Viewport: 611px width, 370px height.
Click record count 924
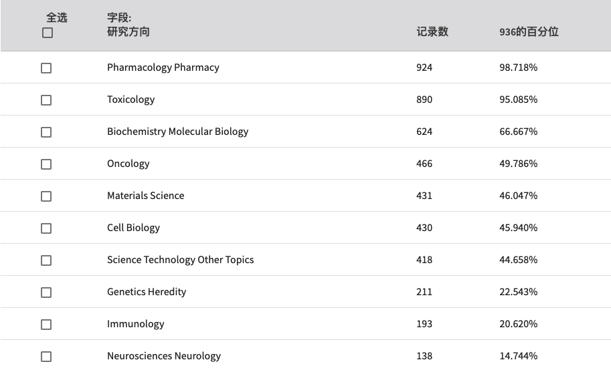(424, 67)
